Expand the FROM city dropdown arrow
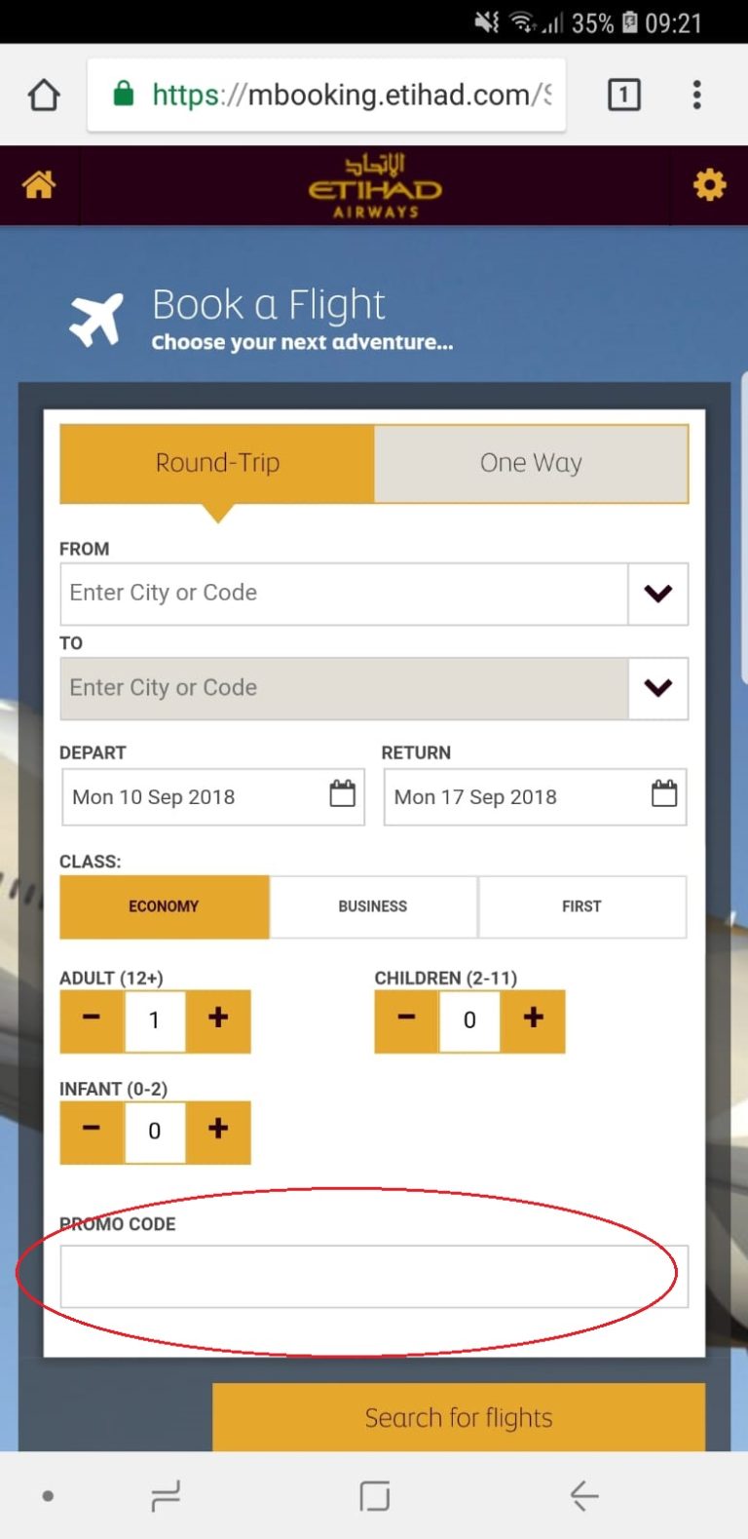 (x=658, y=594)
